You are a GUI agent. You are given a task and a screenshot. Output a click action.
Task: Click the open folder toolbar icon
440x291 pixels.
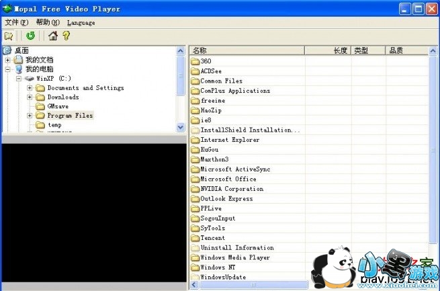[x=9, y=36]
